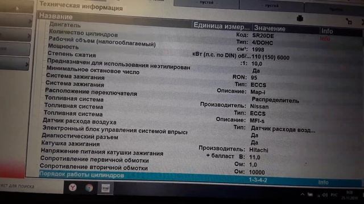
Task: Select the Диагностический разъем row name
Action: coord(80,137)
